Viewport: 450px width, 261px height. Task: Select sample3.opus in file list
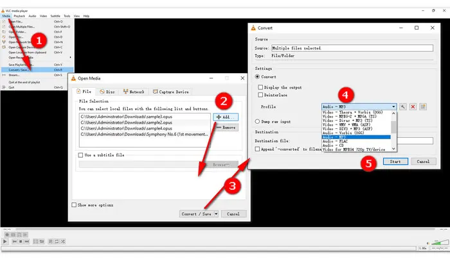pos(145,117)
